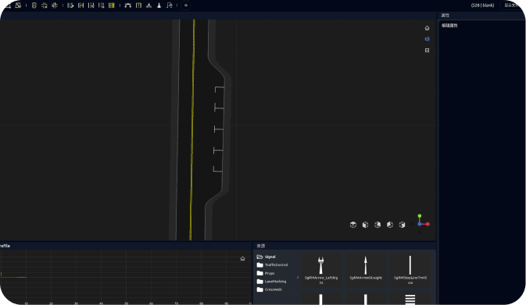Click home icon in the profile graph
Viewport: 526px width, 305px height.
coord(242,258)
